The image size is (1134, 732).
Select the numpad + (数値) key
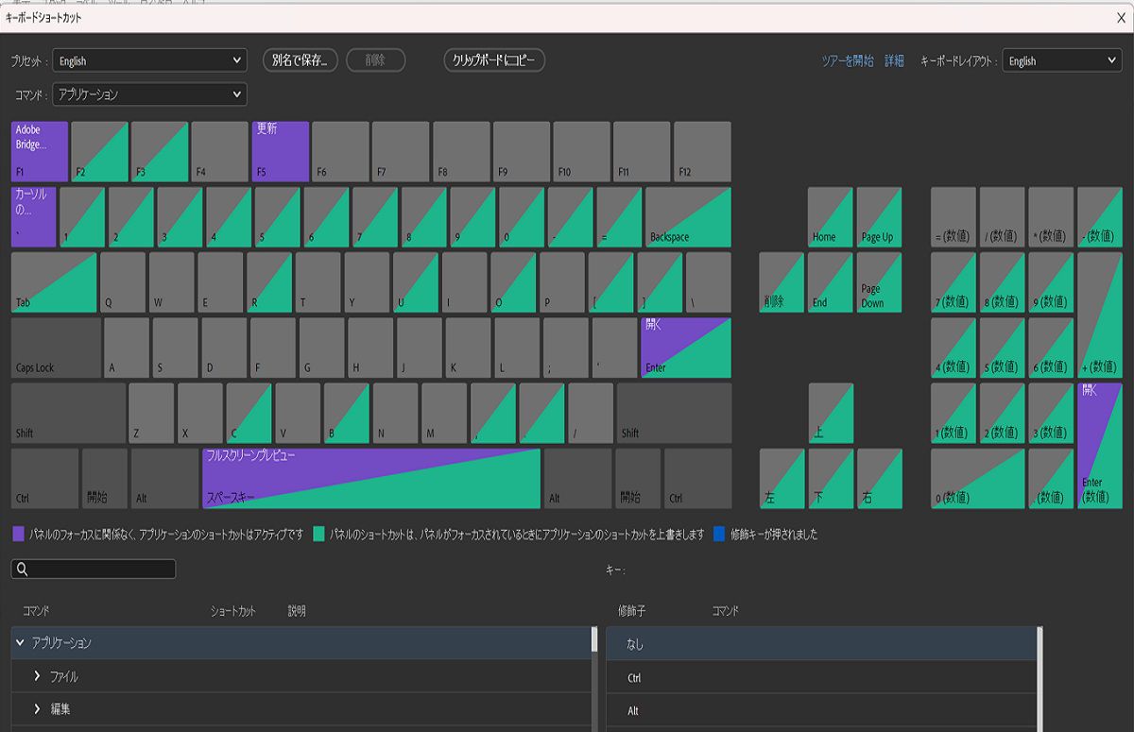tap(1100, 315)
